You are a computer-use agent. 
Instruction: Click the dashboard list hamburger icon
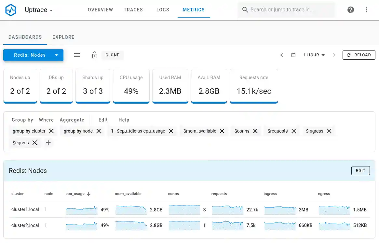[x=77, y=55]
